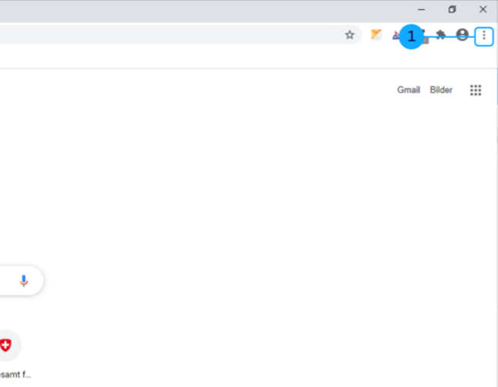Viewport: 498px width, 387px height.
Task: Close the Chrome window
Action: 483,9
